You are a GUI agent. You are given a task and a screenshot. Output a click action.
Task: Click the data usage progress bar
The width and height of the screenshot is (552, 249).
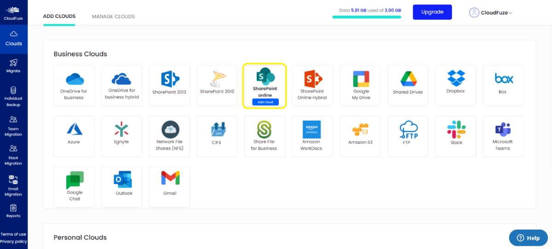click(x=367, y=17)
